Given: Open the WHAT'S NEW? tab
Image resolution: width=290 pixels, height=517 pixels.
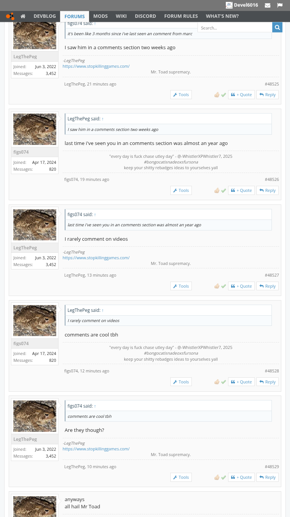Looking at the screenshot, I should pyautogui.click(x=222, y=16).
